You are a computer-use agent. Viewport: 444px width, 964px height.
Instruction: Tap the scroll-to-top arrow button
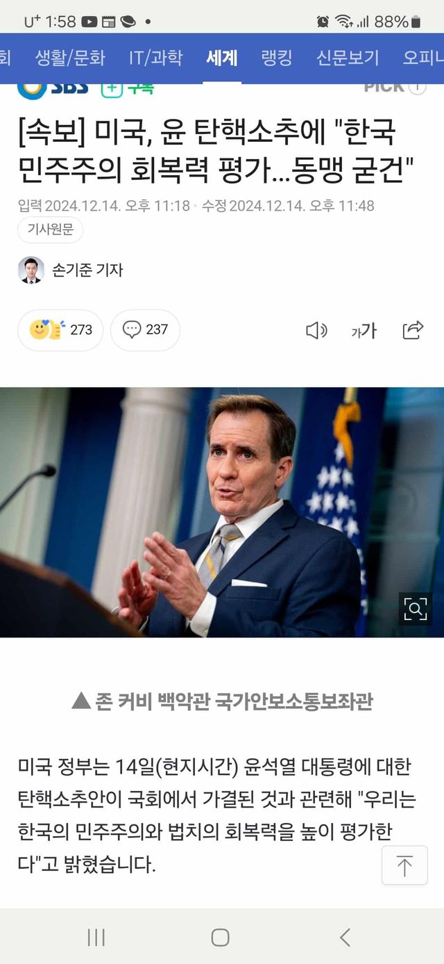pyautogui.click(x=404, y=865)
